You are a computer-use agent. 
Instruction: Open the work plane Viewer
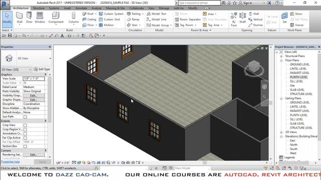tap(297, 25)
